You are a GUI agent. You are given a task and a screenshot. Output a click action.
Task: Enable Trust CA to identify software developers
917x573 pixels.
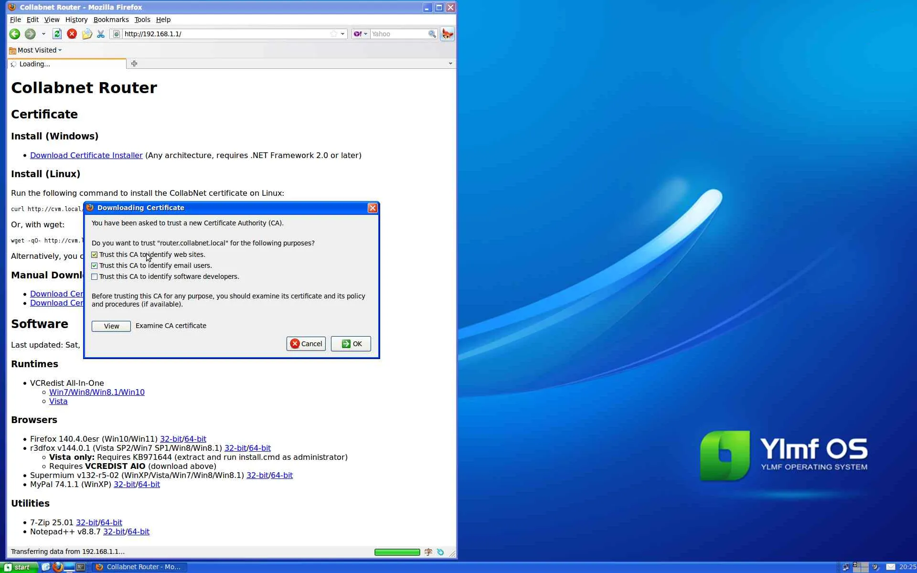95,277
